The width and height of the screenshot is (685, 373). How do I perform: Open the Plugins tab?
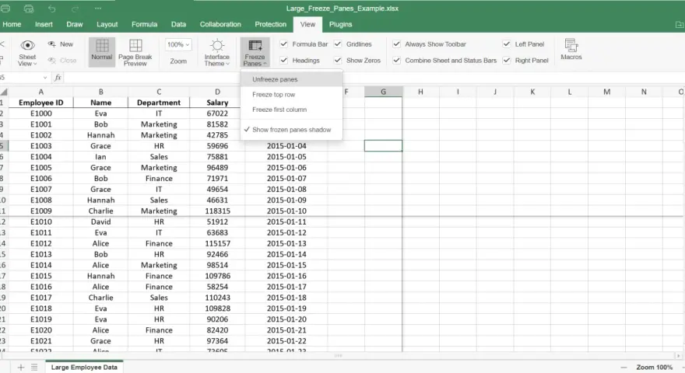pos(340,24)
